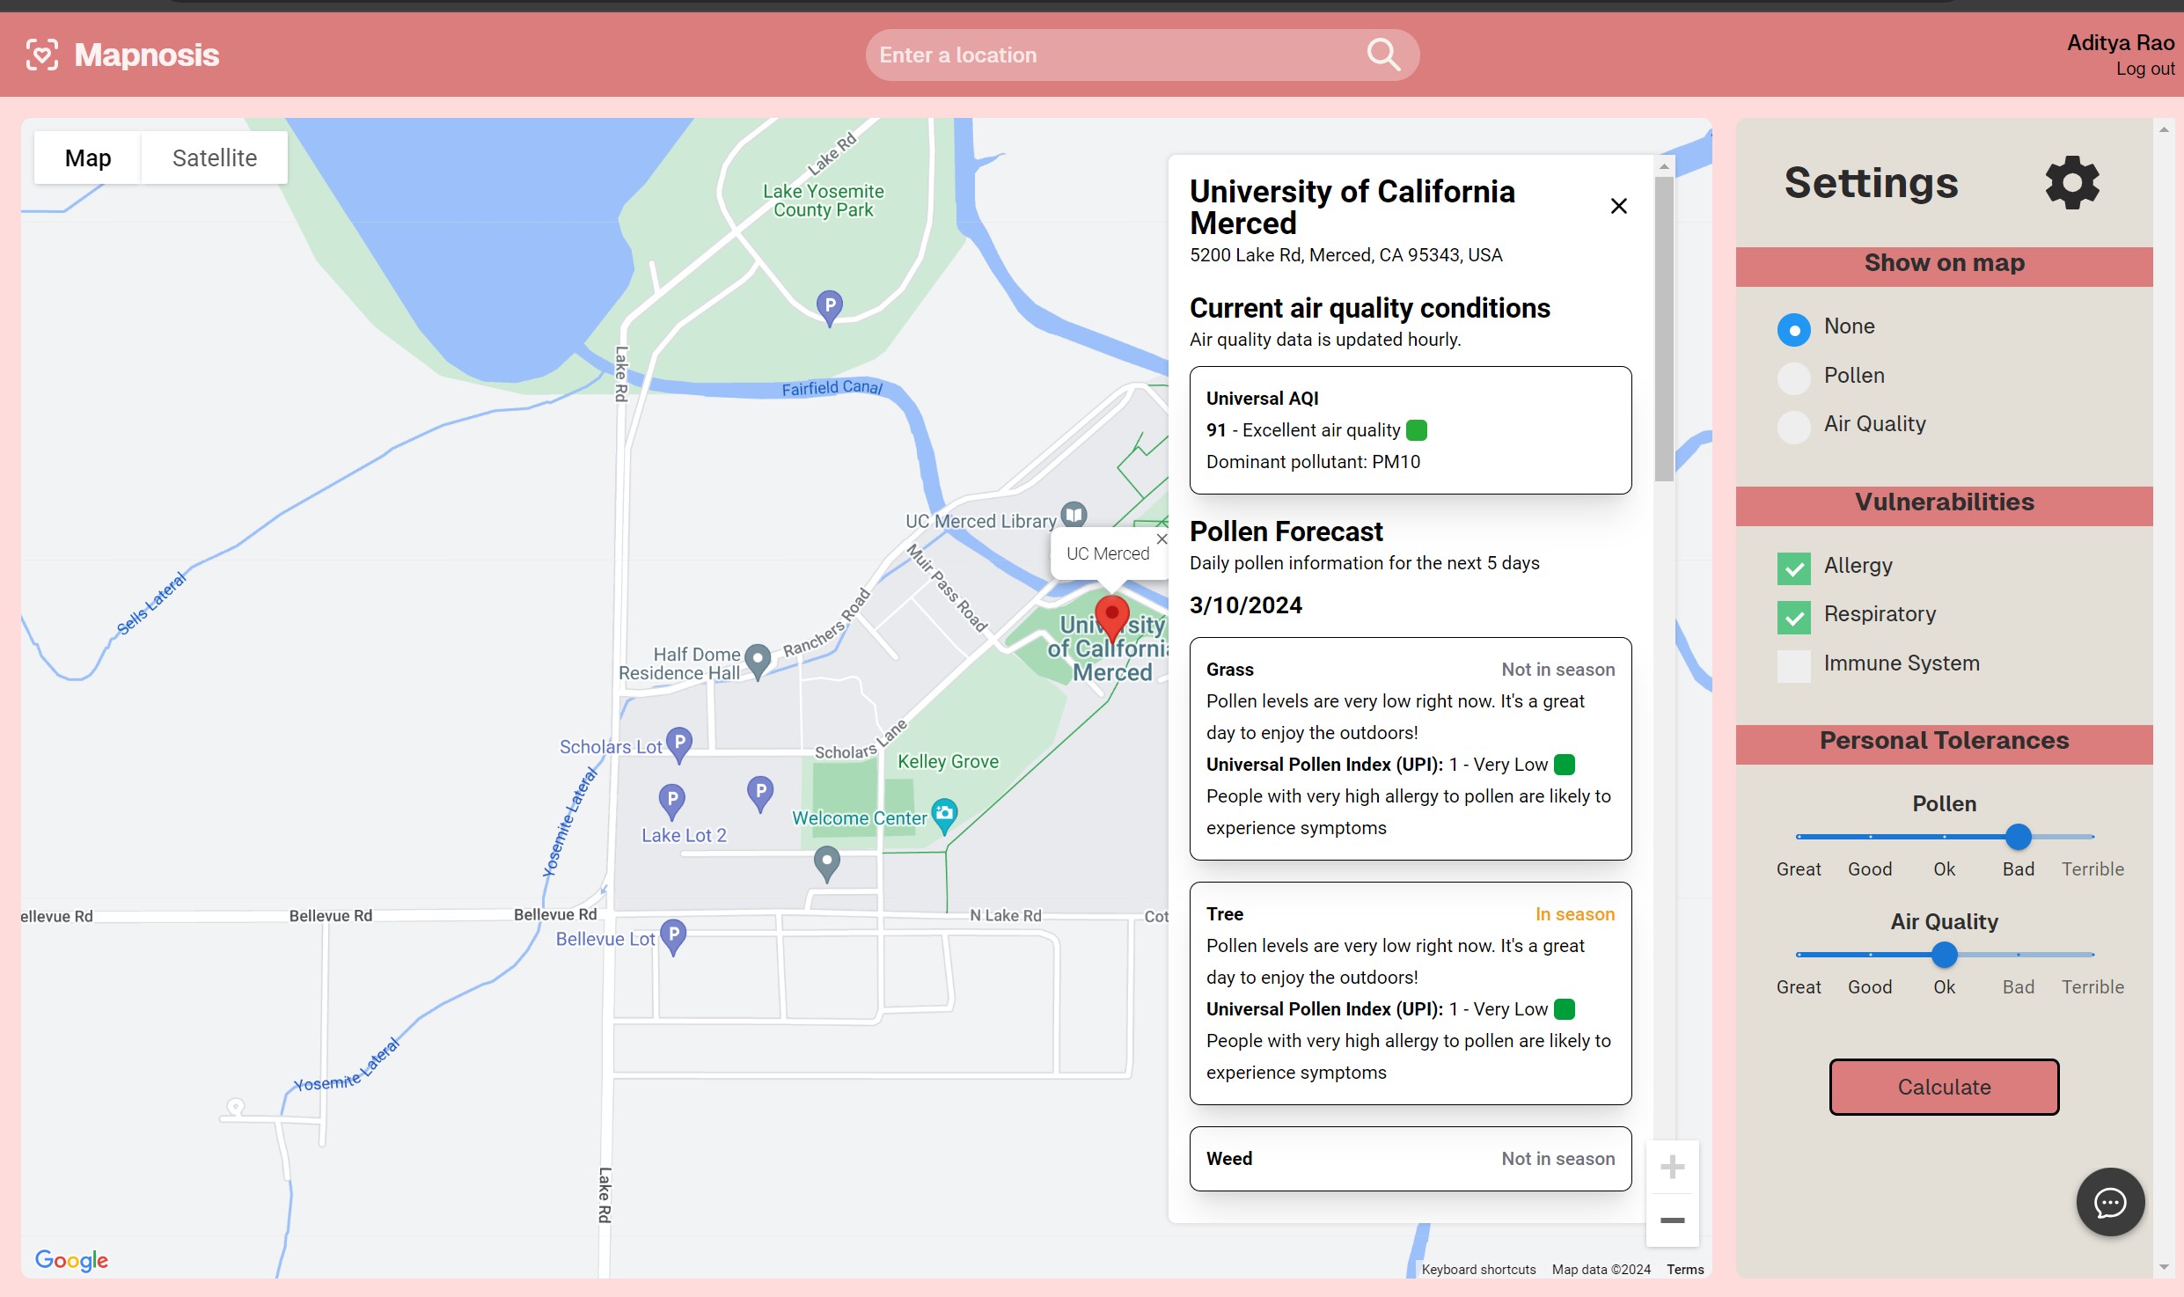Click the Log out link

[2144, 70]
